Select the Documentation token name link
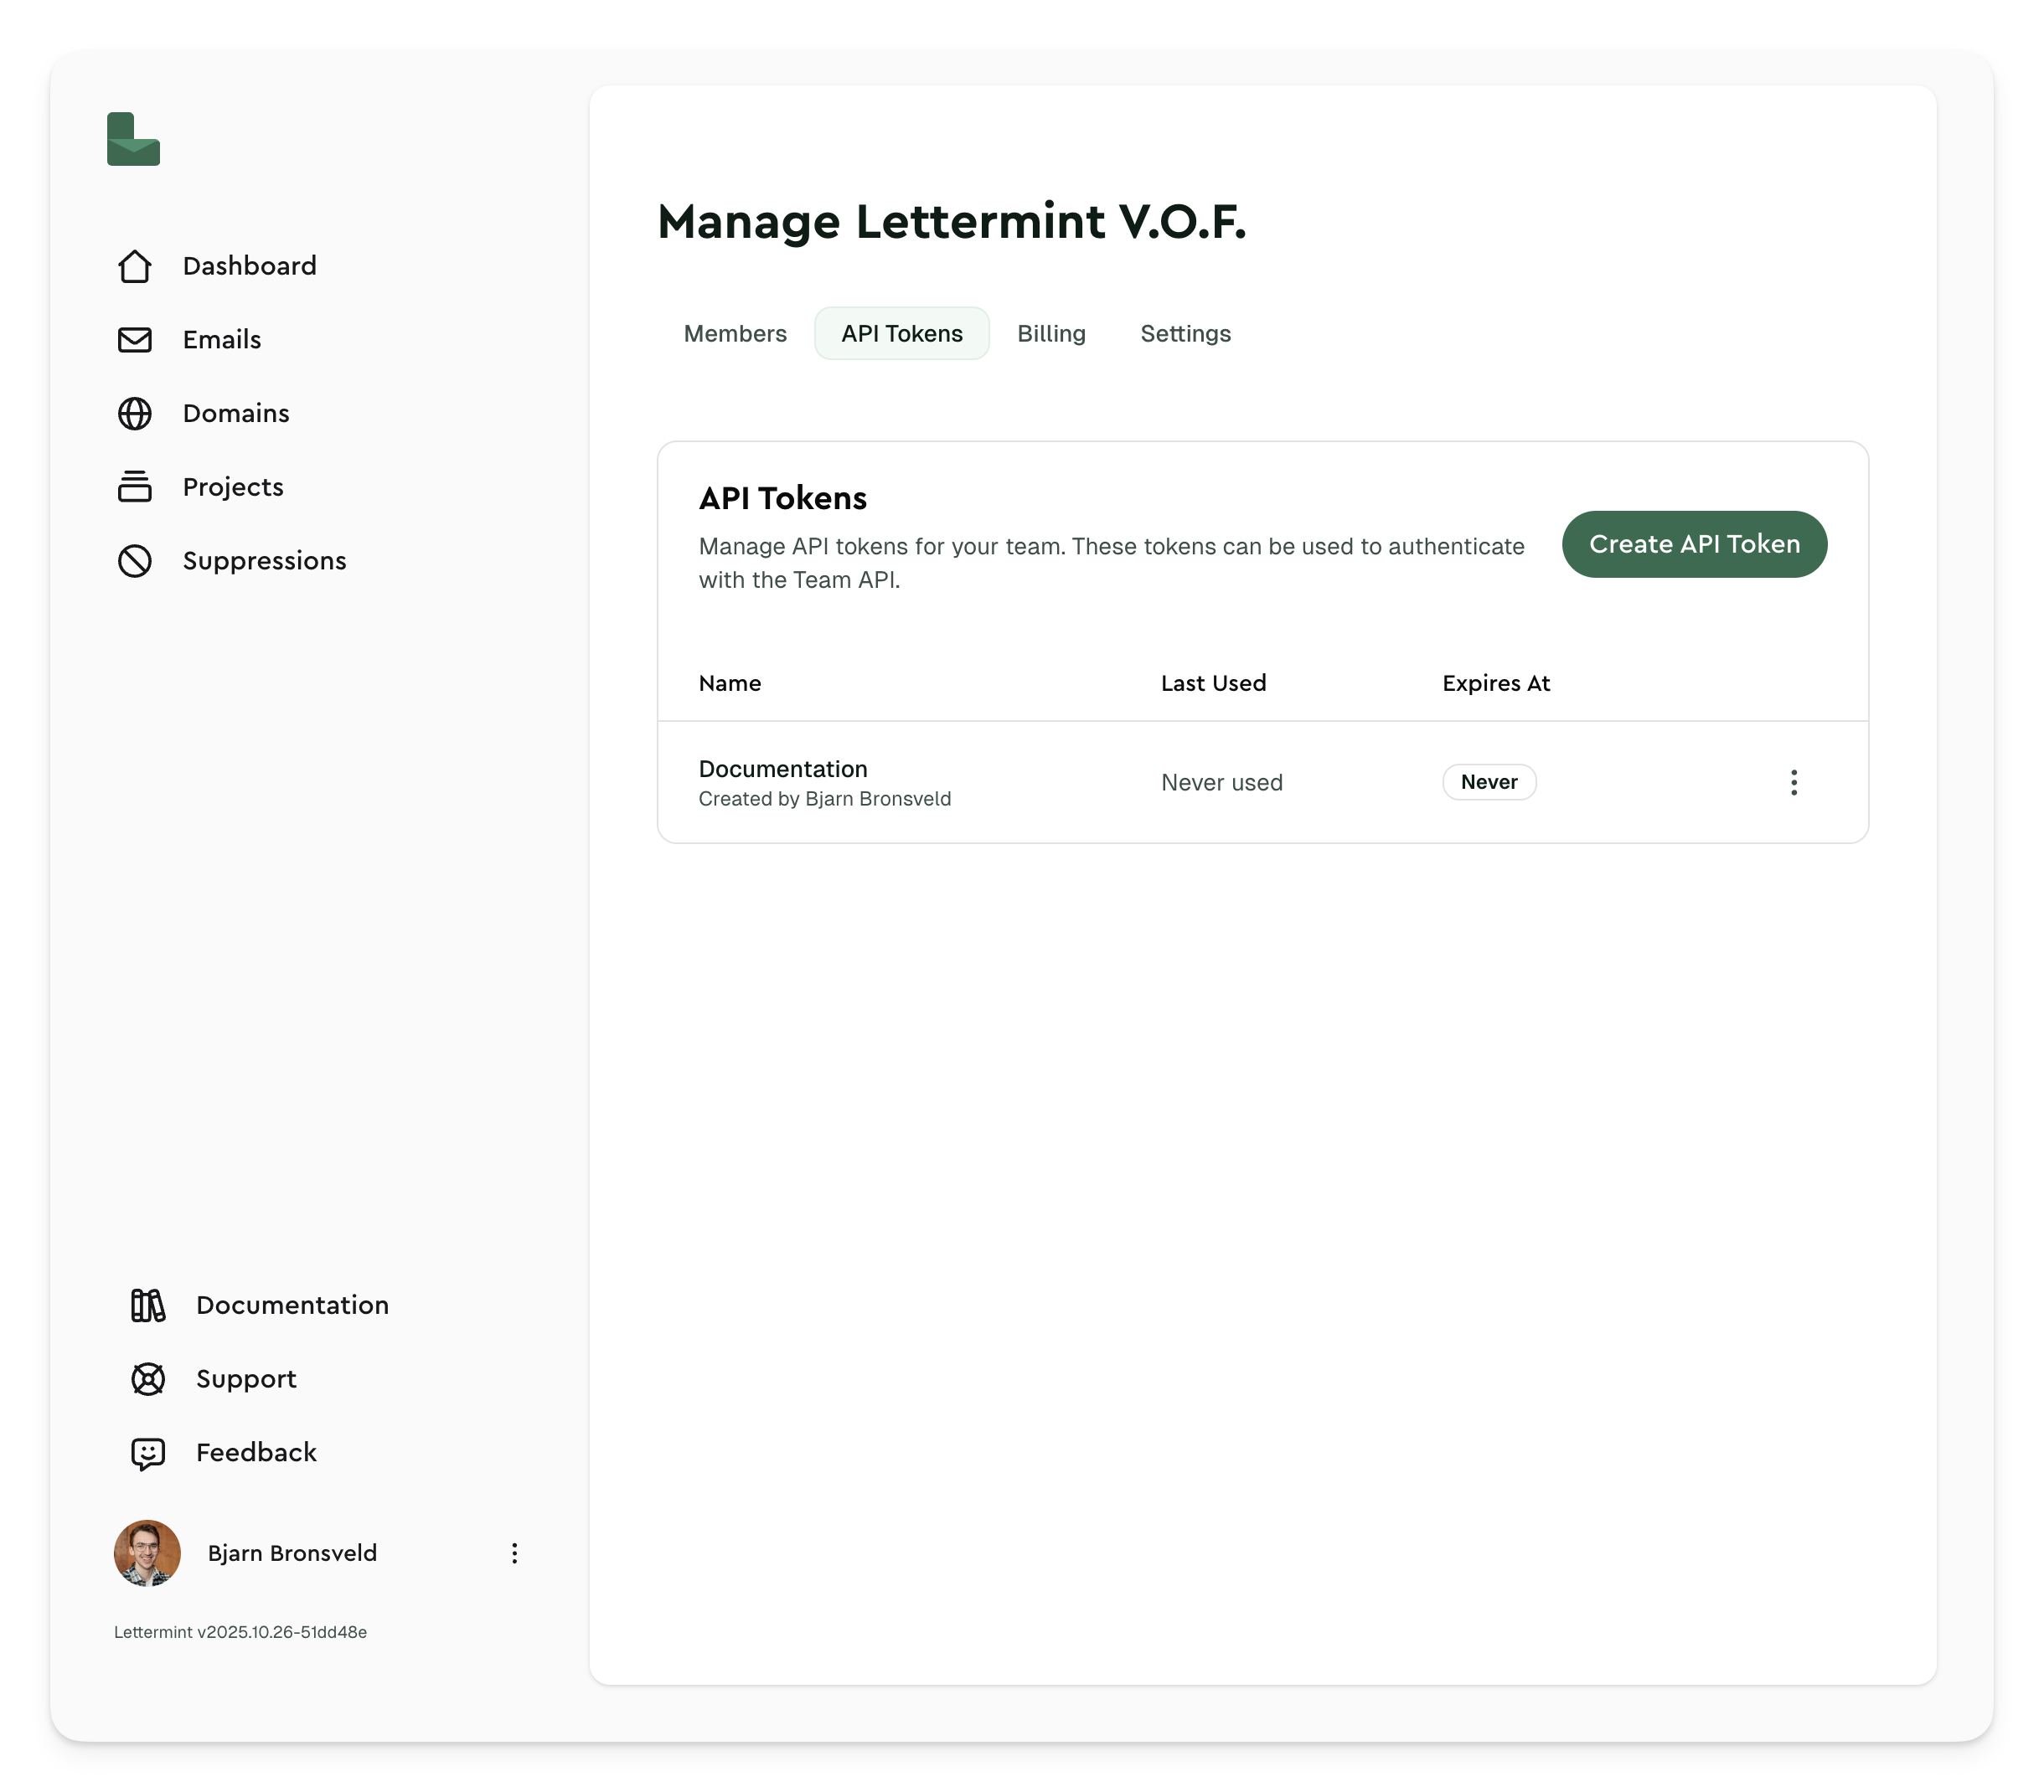 (783, 769)
